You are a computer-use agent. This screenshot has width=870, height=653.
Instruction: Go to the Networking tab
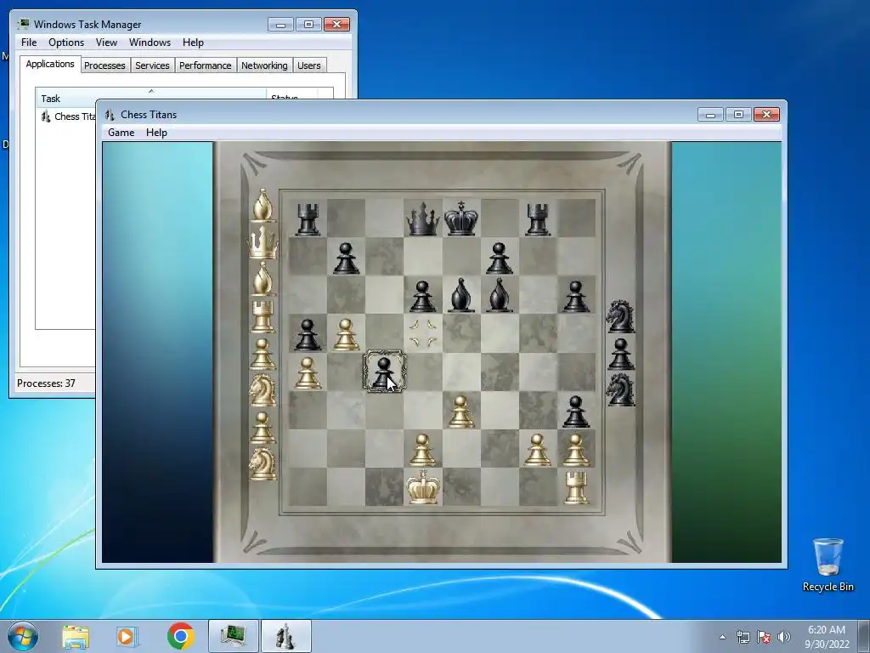(x=264, y=65)
